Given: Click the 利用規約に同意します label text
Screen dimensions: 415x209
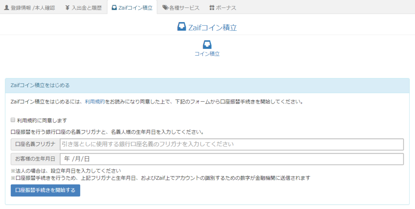Looking at the screenshot, I should tap(42, 121).
